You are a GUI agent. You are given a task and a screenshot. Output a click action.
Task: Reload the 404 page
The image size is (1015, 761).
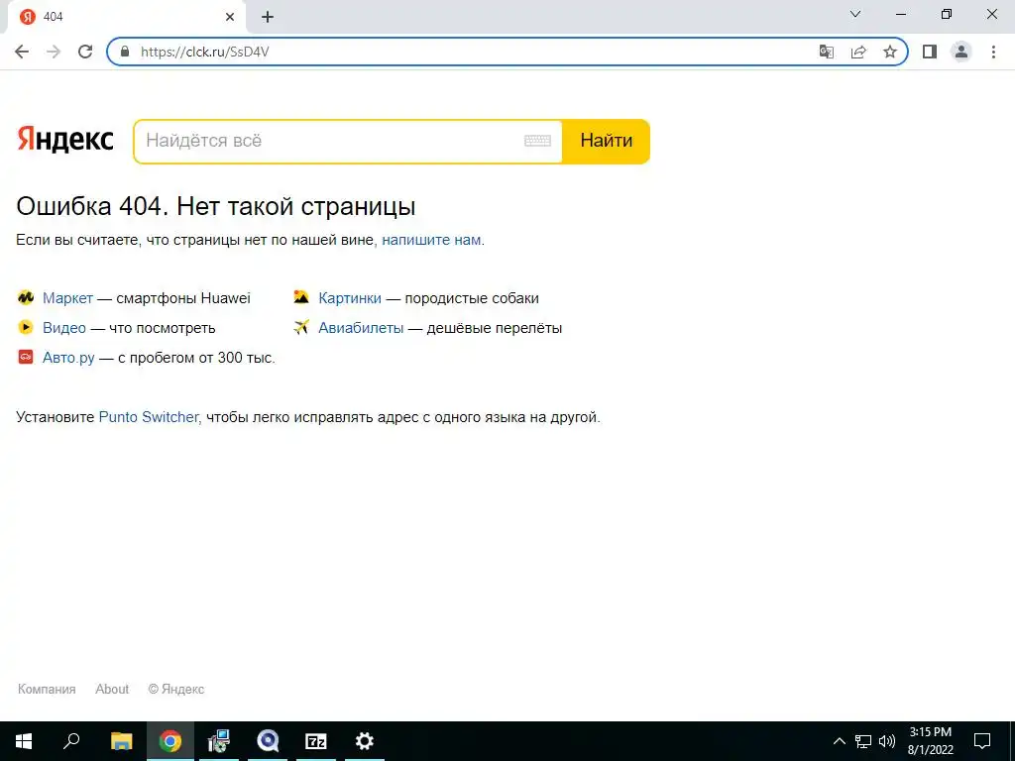pyautogui.click(x=85, y=52)
